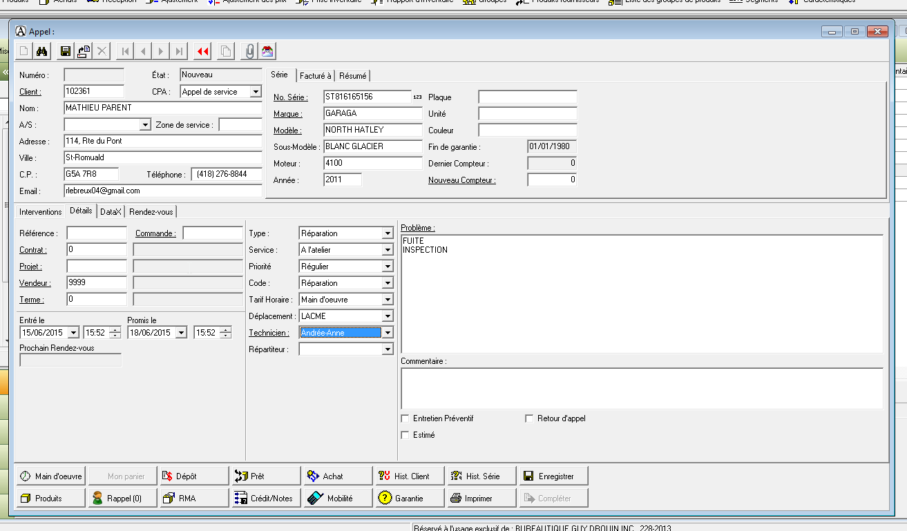Check the Retour d'appel checkbox
Image resolution: width=907 pixels, height=531 pixels.
[530, 418]
